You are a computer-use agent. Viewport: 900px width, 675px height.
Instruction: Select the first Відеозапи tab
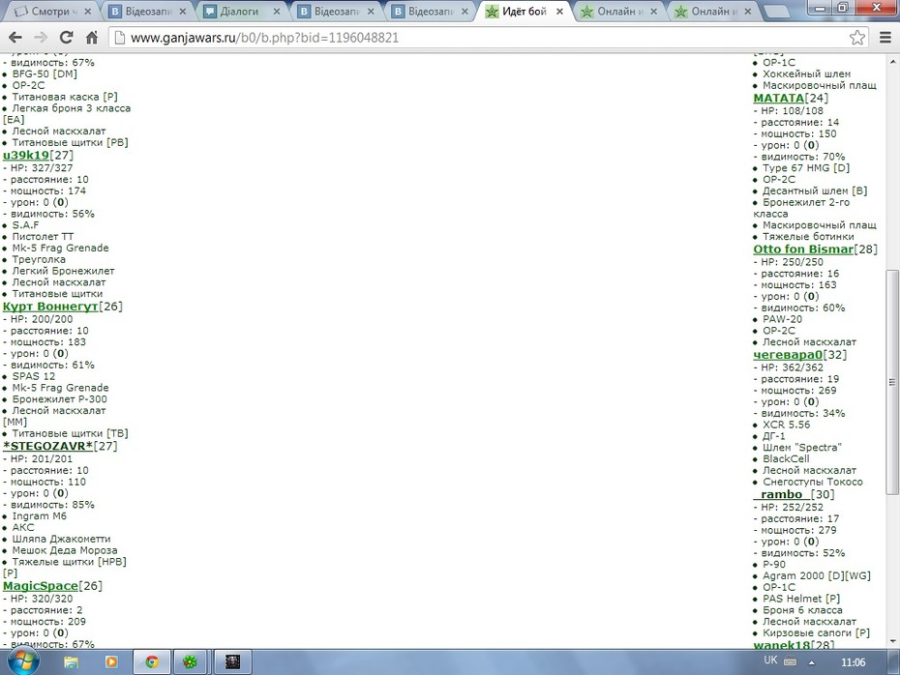pos(146,11)
